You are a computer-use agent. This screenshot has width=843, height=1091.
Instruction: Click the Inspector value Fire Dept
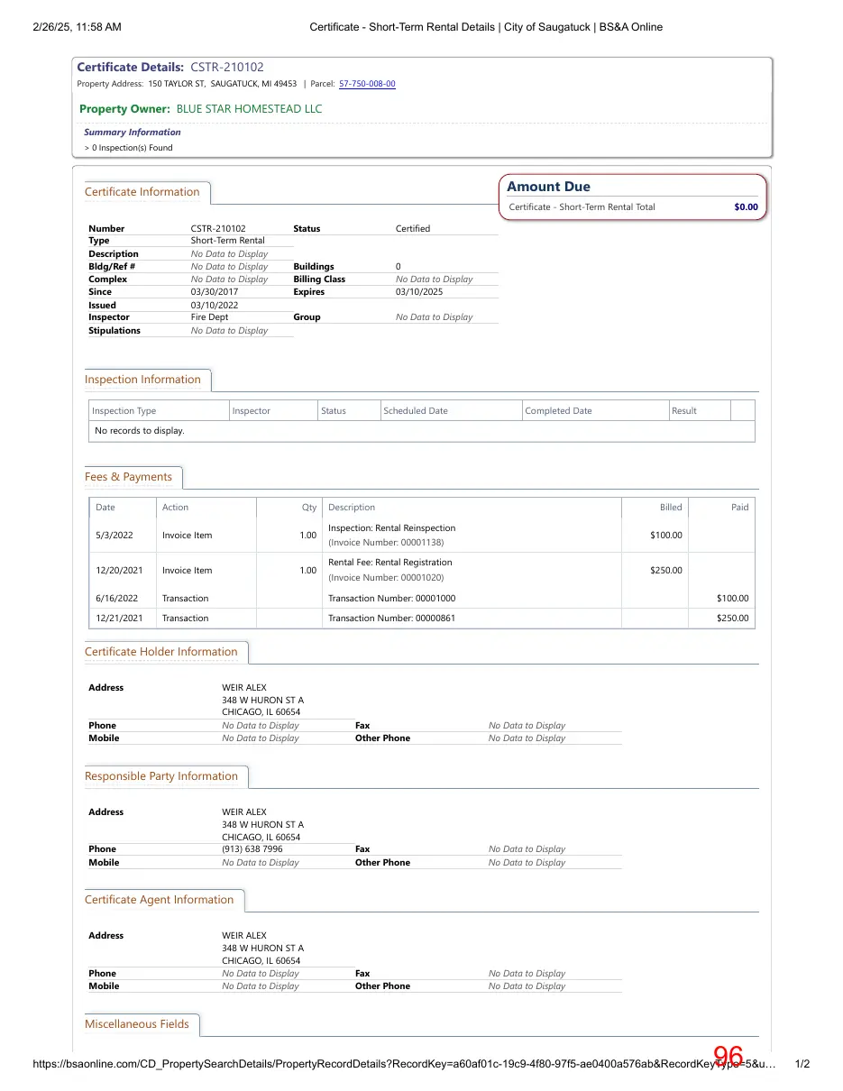coord(210,317)
